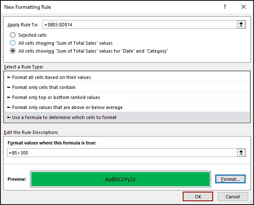Image resolution: width=254 pixels, height=205 pixels.
Task: Select 'Format only top or bottom ranked values'
Action: [x=127, y=97]
